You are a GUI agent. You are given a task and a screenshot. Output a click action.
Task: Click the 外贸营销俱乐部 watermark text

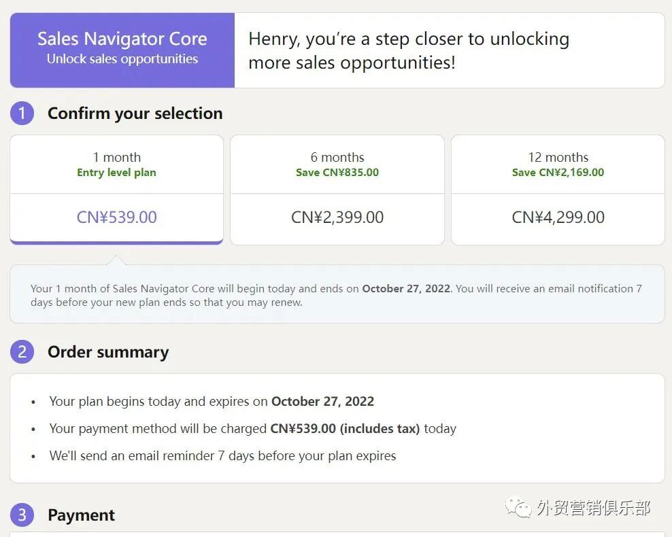593,508
